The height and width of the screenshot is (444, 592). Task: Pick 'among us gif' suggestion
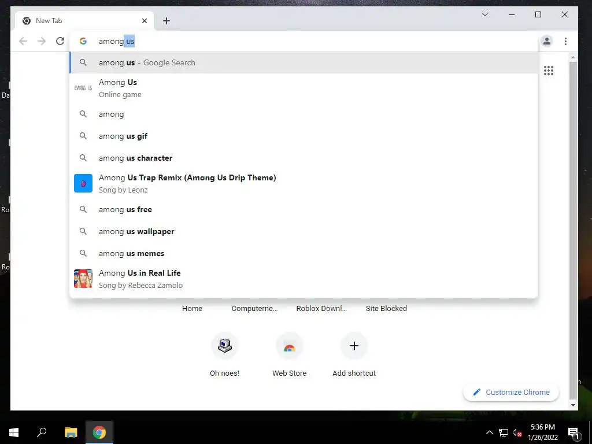point(304,136)
